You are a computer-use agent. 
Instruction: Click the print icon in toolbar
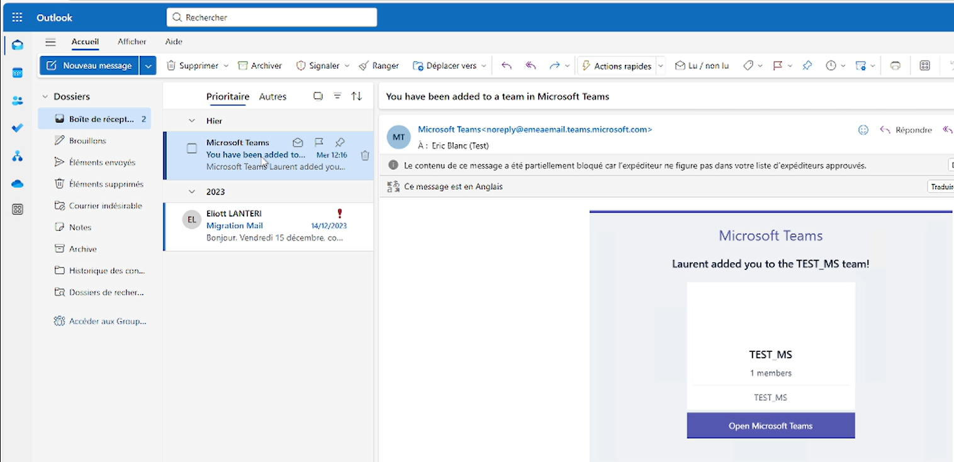pyautogui.click(x=895, y=65)
